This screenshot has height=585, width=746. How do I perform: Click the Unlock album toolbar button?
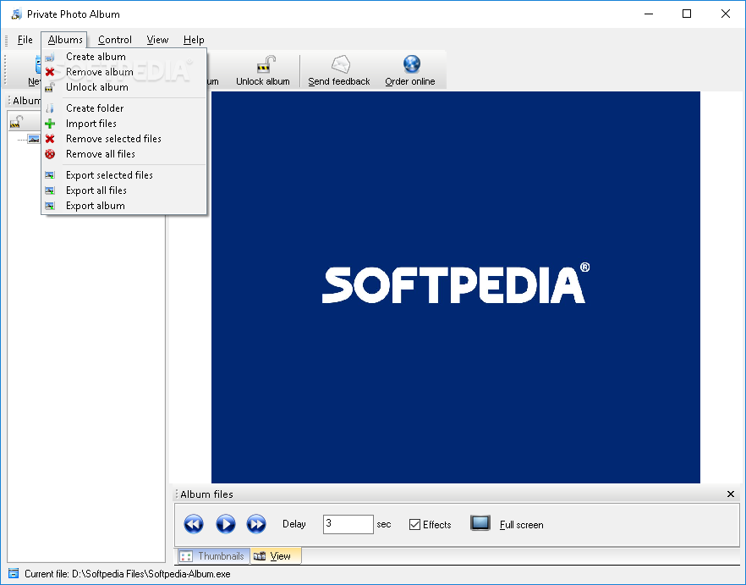tap(262, 70)
